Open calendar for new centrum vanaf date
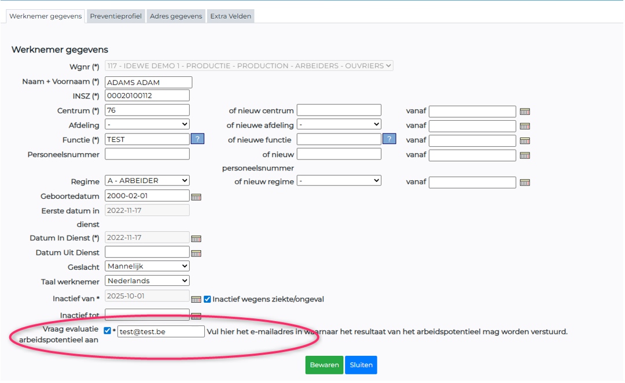 (x=525, y=111)
